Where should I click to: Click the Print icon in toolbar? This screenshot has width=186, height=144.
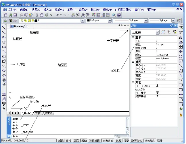[x=21, y=15]
